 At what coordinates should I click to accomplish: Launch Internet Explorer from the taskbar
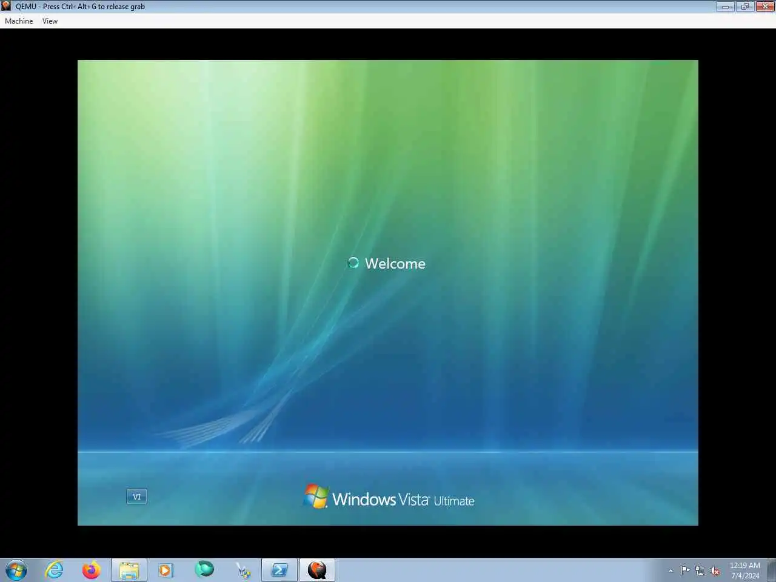(x=55, y=570)
